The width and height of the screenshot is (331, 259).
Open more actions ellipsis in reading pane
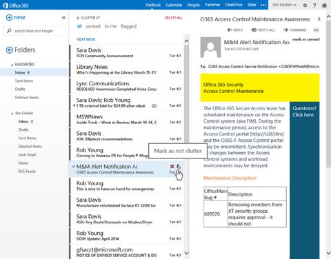pyautogui.click(x=317, y=30)
